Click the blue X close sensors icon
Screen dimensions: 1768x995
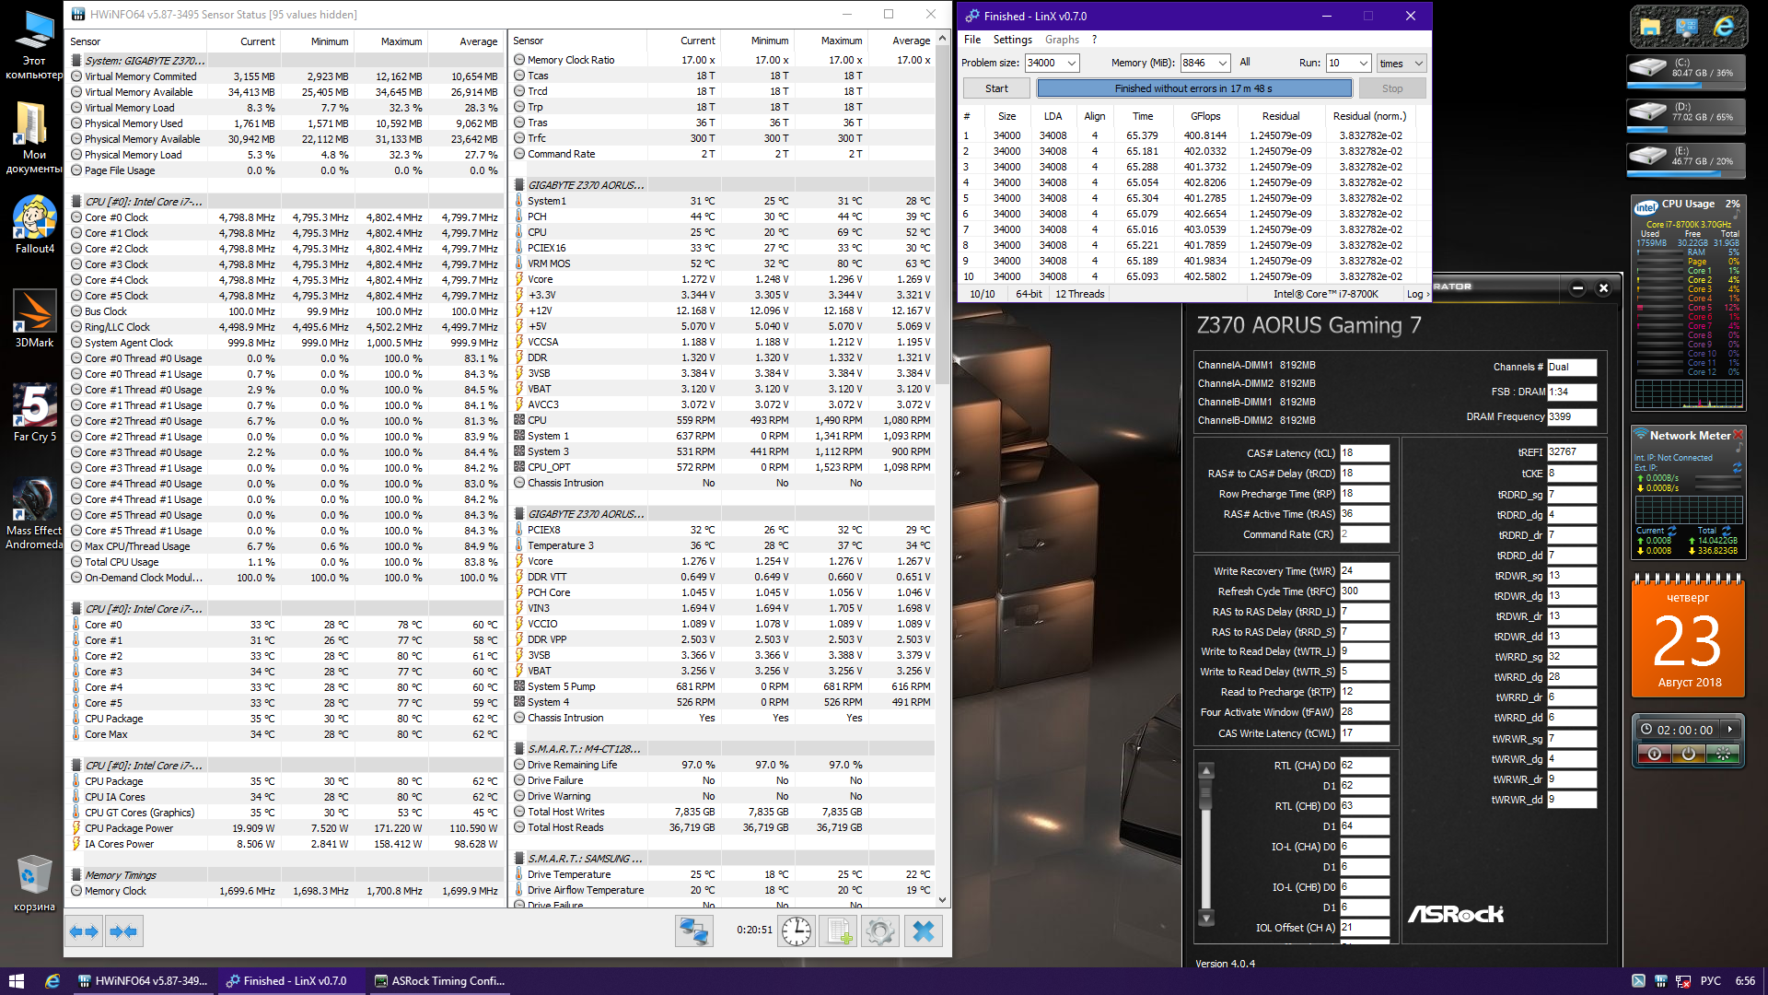coord(923,931)
